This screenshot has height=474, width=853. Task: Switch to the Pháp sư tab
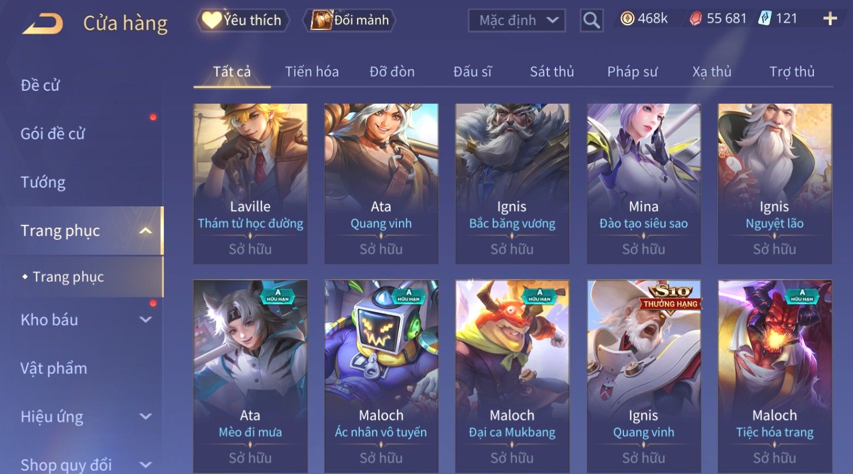click(632, 72)
